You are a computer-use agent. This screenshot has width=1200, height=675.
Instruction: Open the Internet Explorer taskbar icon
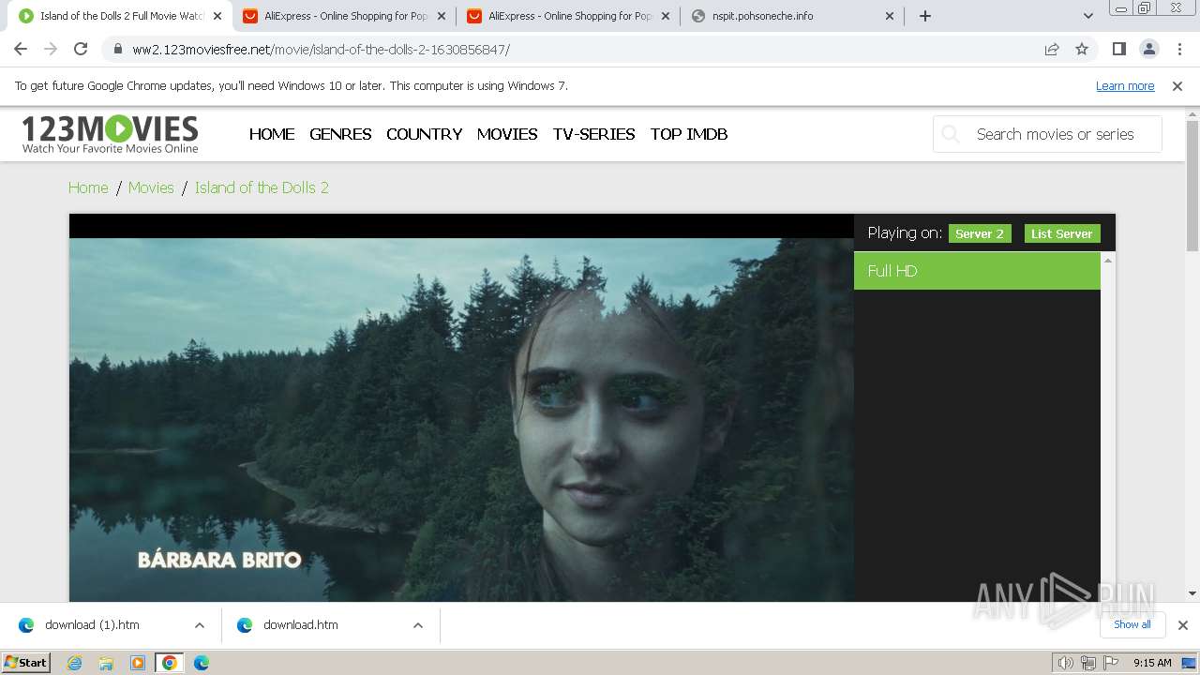point(74,663)
